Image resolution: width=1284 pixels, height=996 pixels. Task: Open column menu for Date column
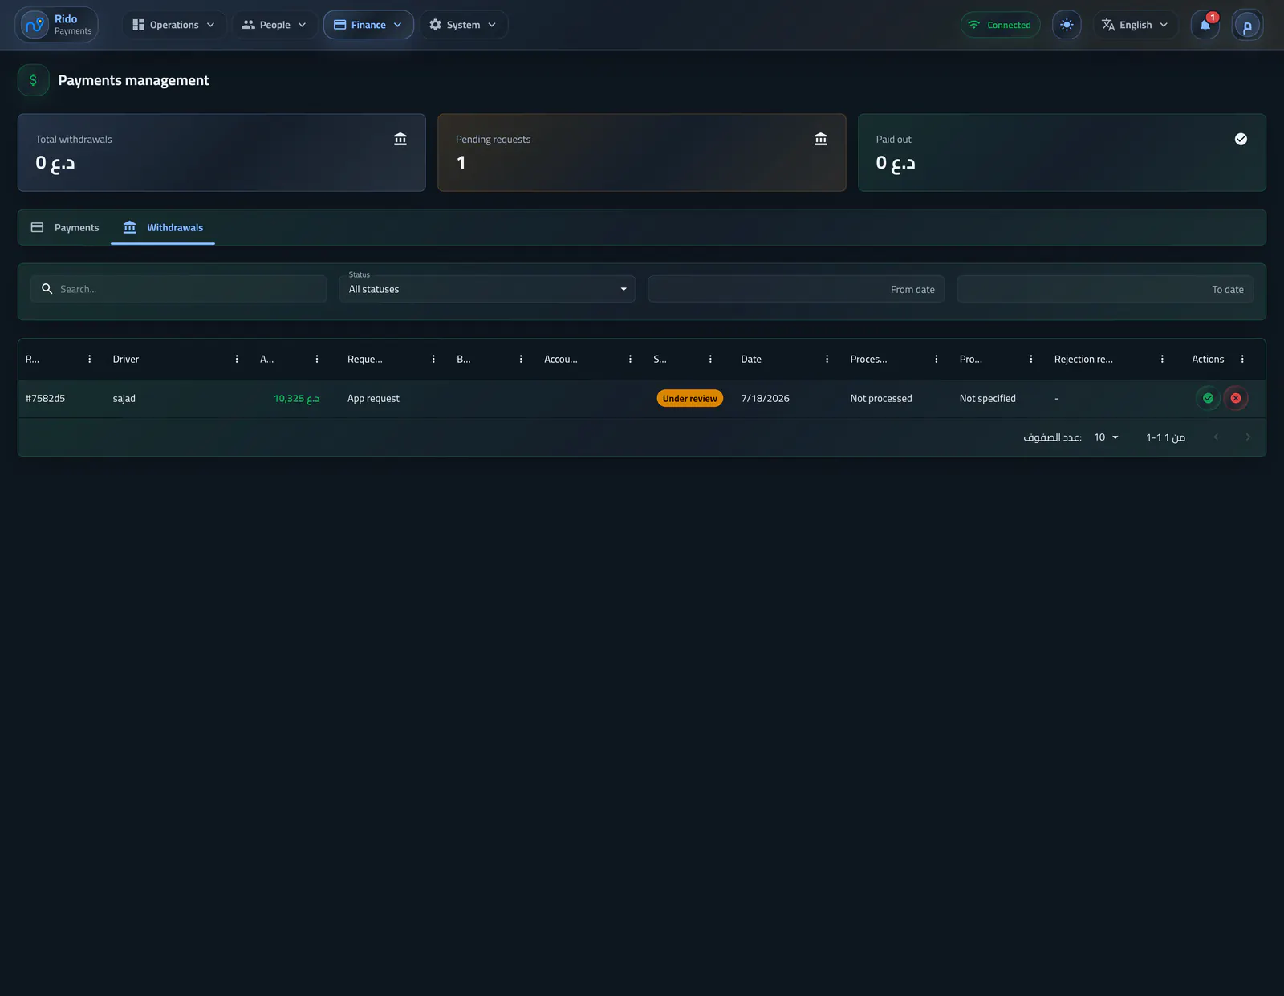(x=827, y=359)
